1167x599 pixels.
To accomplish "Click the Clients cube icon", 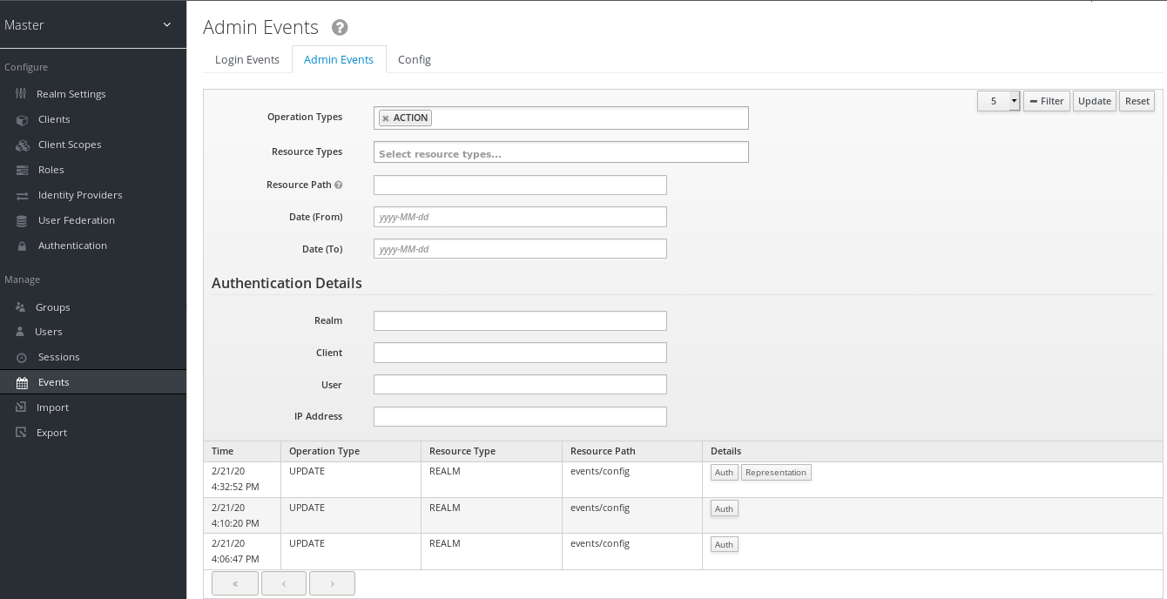I will tap(22, 119).
